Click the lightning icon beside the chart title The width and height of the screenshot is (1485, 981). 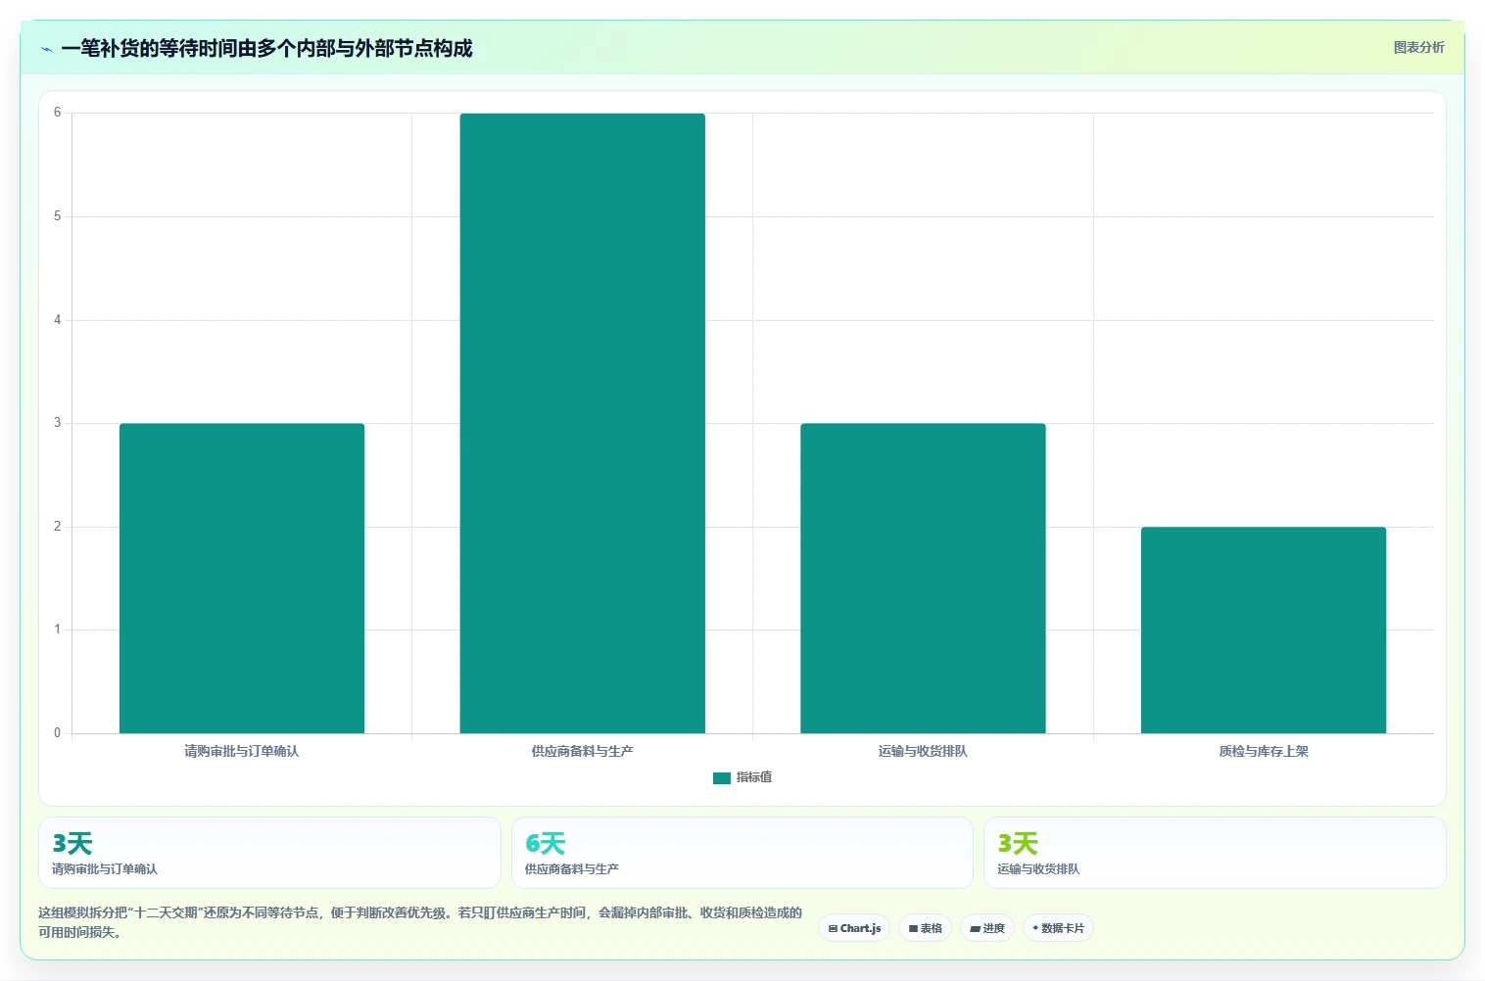[x=46, y=49]
